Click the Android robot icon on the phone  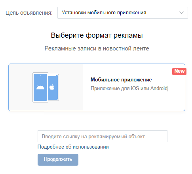pos(40,87)
